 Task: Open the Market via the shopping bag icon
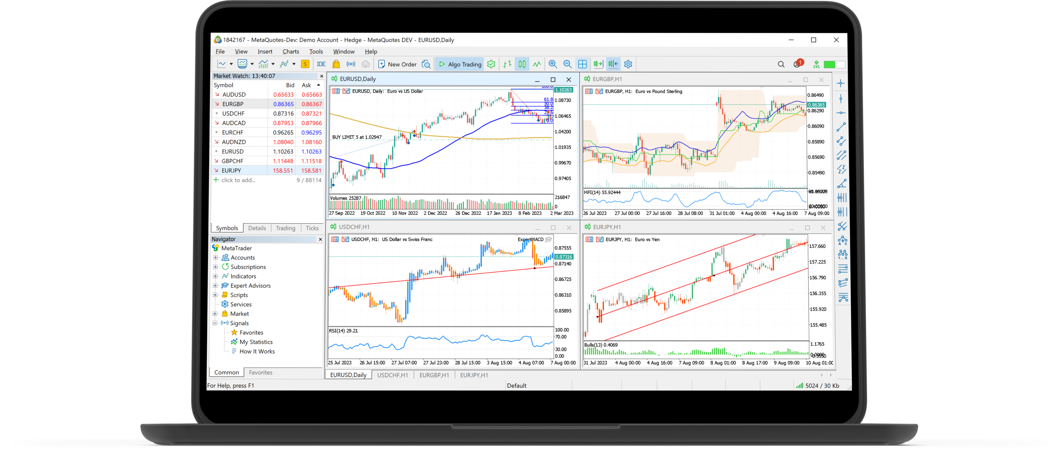coord(336,64)
